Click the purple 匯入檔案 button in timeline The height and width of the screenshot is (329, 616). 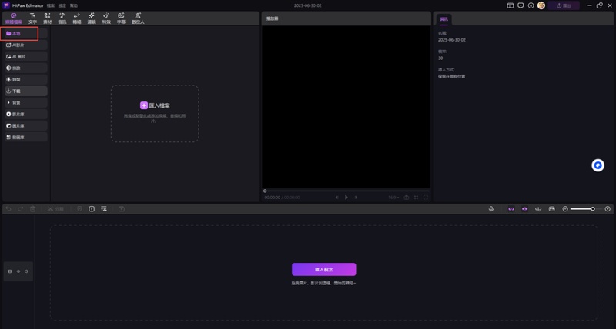(x=323, y=270)
